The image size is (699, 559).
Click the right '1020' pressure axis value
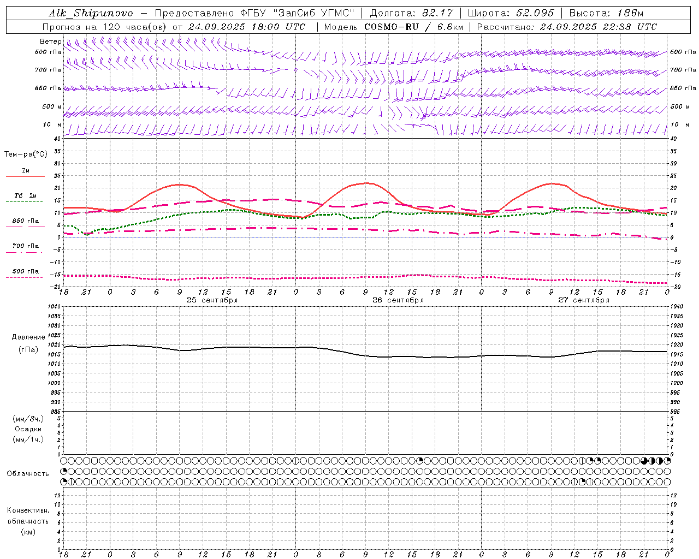point(677,345)
